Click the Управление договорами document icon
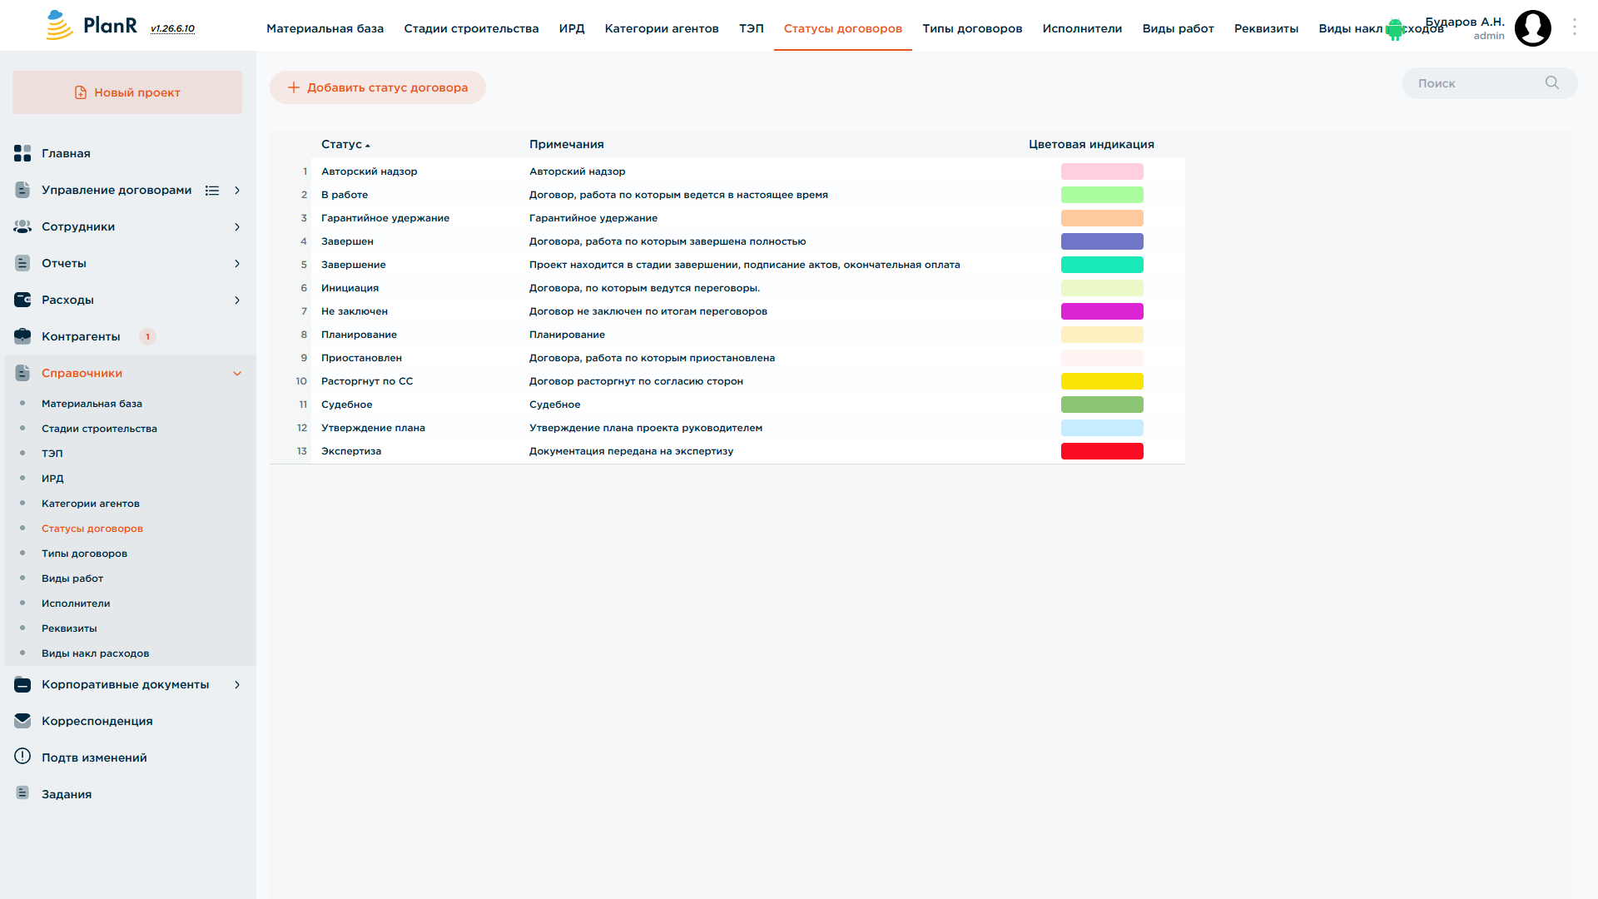The image size is (1598, 899). (22, 190)
